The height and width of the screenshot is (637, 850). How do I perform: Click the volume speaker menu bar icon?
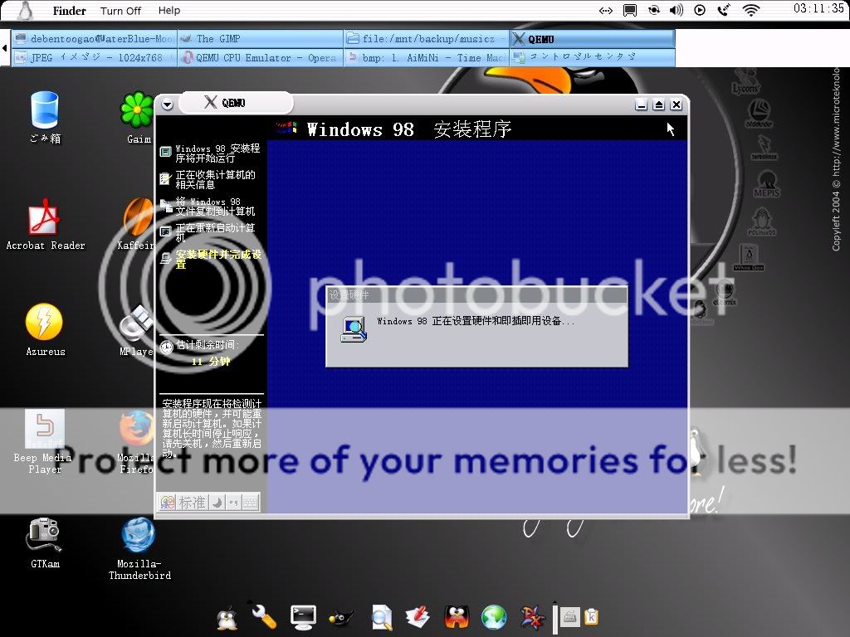click(676, 10)
